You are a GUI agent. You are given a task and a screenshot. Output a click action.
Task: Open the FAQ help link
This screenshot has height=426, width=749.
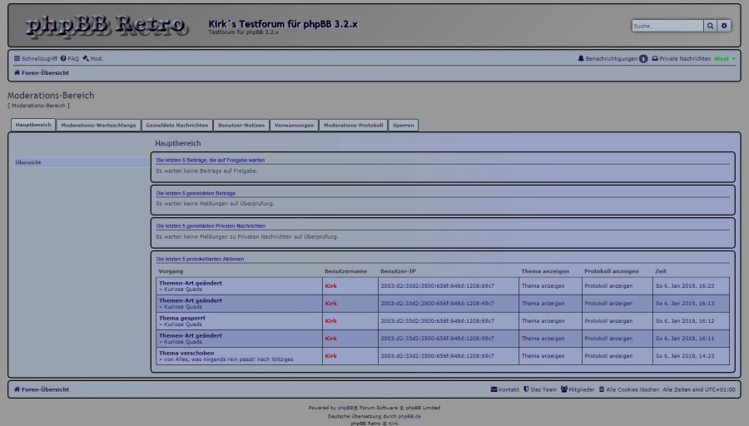(70, 59)
